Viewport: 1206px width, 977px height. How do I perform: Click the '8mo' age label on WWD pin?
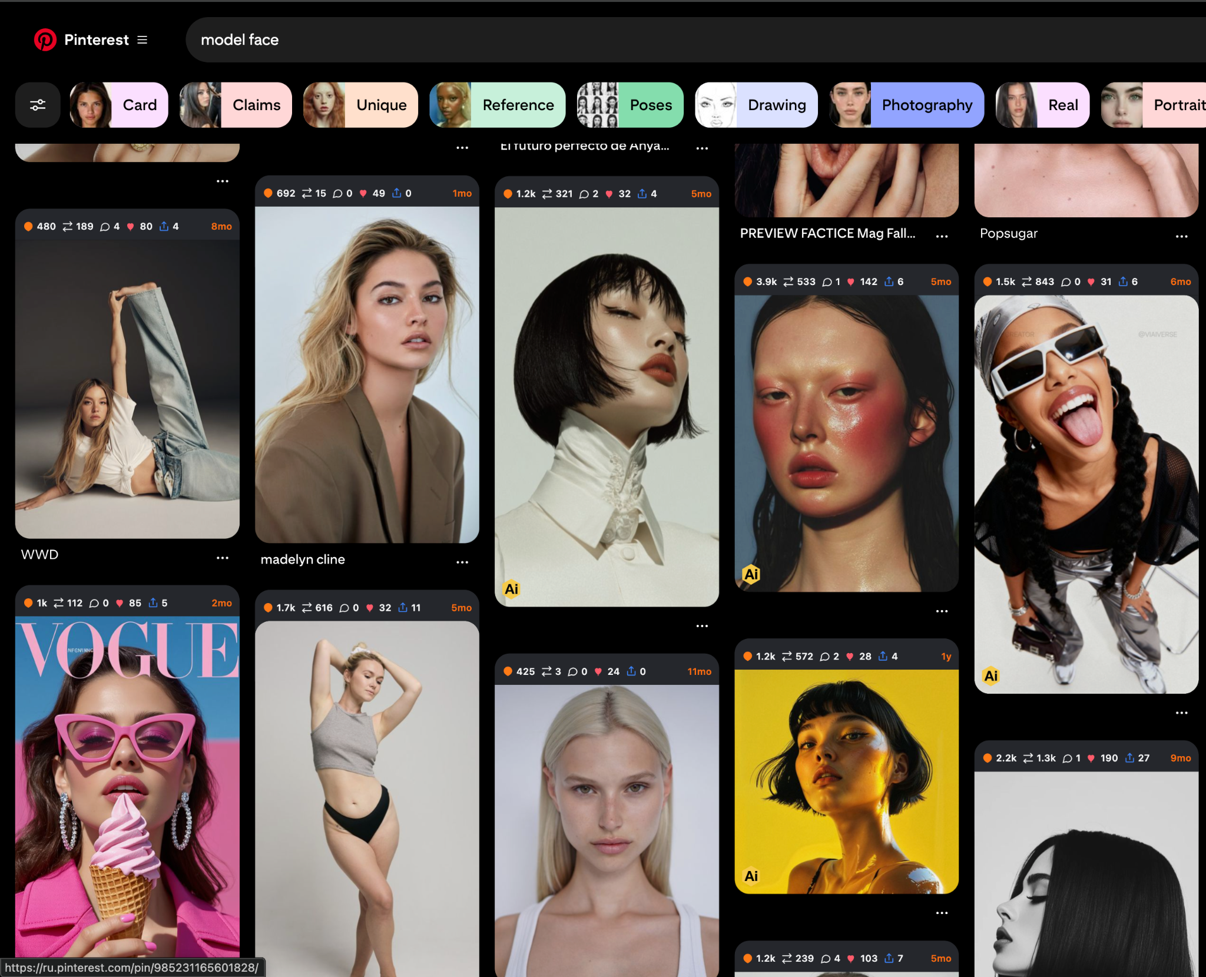(x=221, y=226)
